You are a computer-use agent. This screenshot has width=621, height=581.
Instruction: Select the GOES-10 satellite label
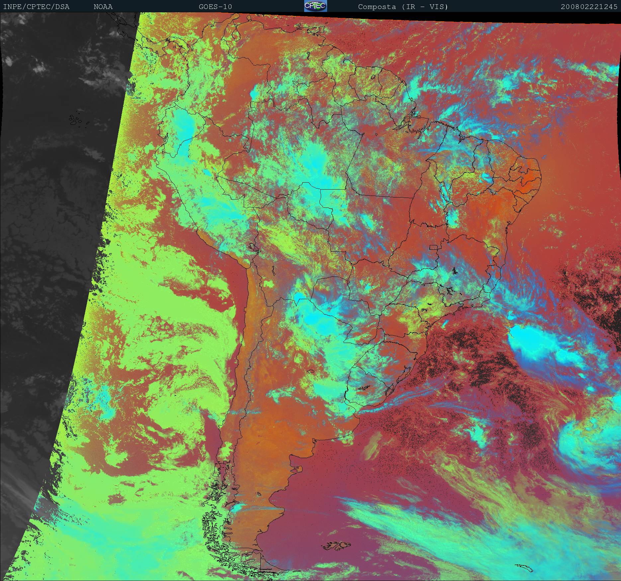[215, 7]
